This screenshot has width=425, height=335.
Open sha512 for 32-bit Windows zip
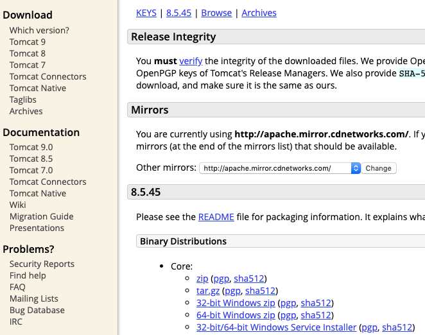[316, 303]
